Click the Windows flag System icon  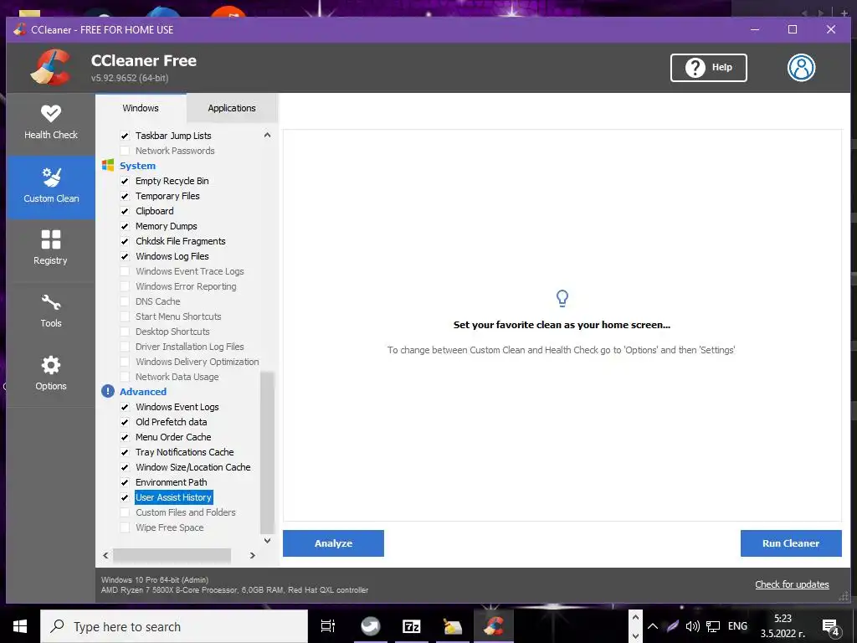[108, 165]
